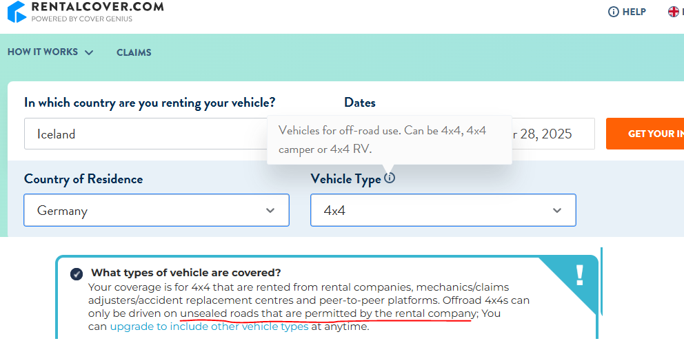Open the Germany residence combo box
The width and height of the screenshot is (684, 352).
click(x=157, y=210)
